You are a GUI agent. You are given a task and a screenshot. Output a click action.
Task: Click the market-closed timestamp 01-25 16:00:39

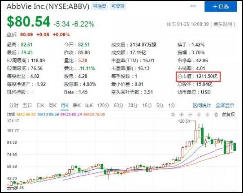(x=193, y=24)
